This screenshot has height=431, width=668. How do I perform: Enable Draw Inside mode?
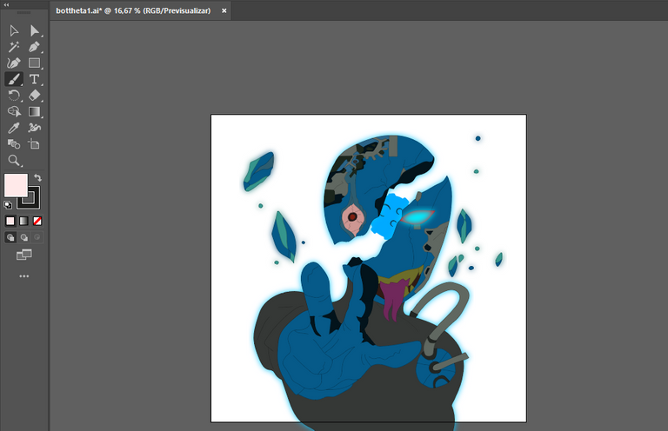(x=37, y=237)
